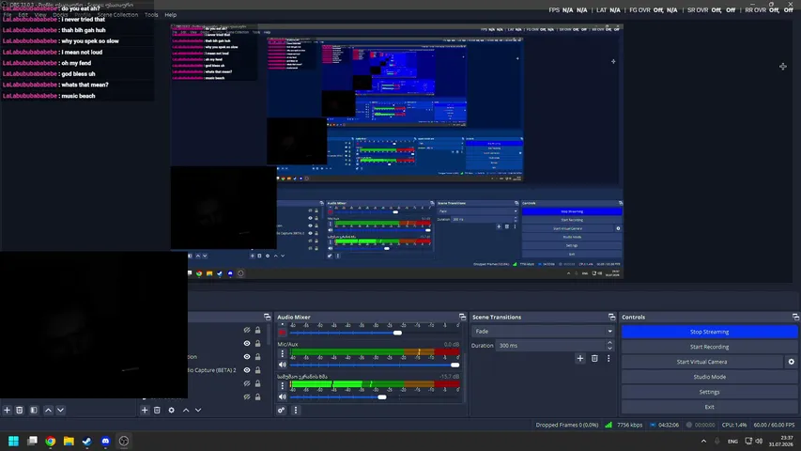801x451 pixels.
Task: Click Mic/Aux volume slider handle
Action: click(x=454, y=365)
